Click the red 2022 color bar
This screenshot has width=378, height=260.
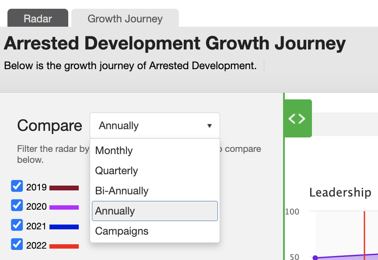pos(64,246)
